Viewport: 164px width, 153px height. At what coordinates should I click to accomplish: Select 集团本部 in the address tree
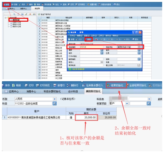pos(16,19)
